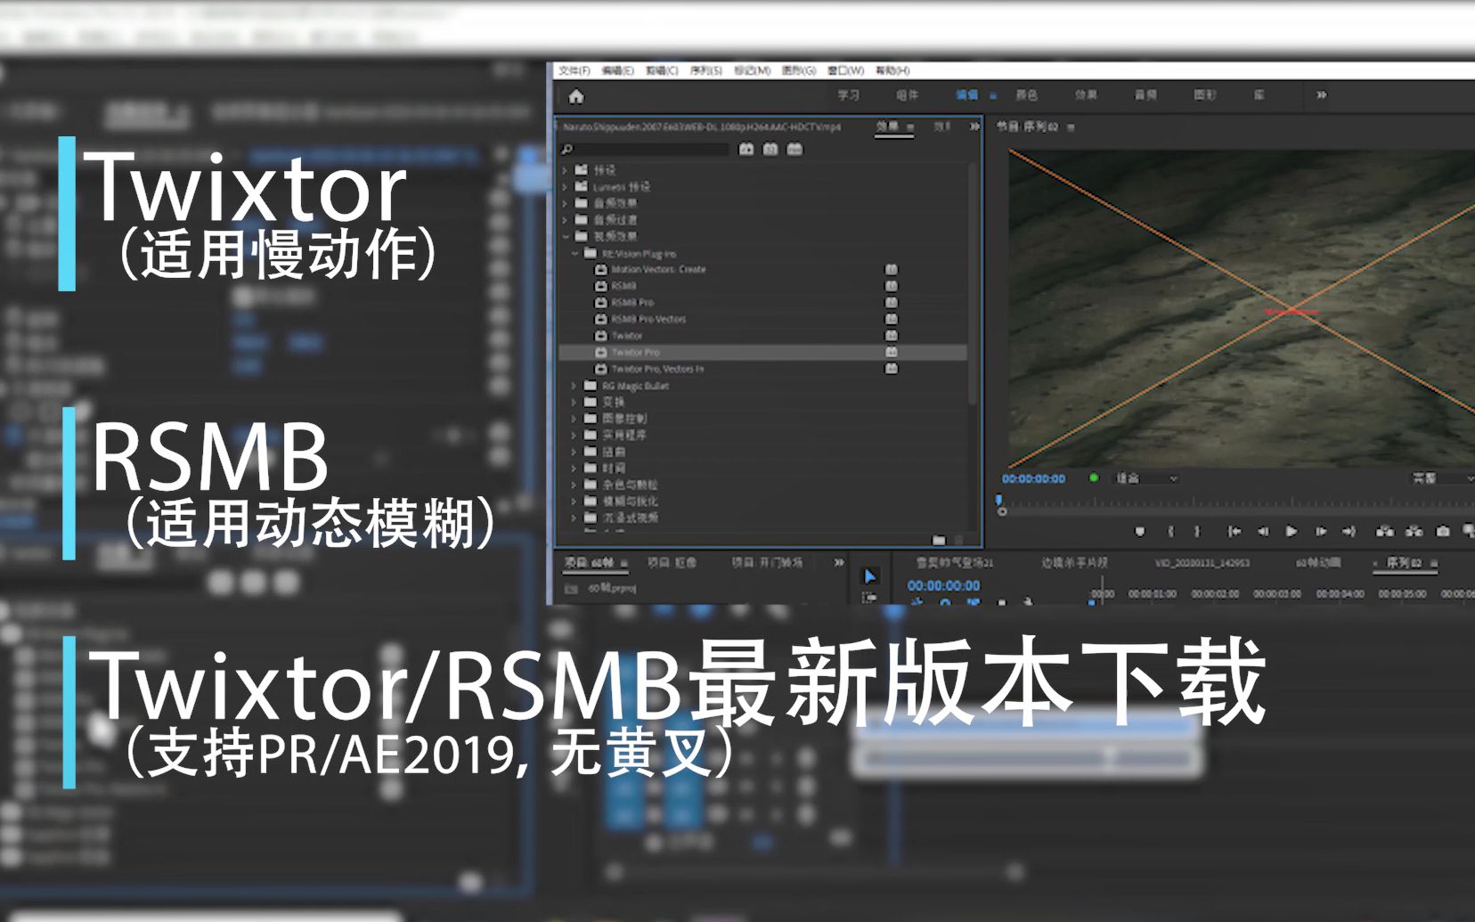Click the effects panel vertical scrollbar

(x=973, y=285)
